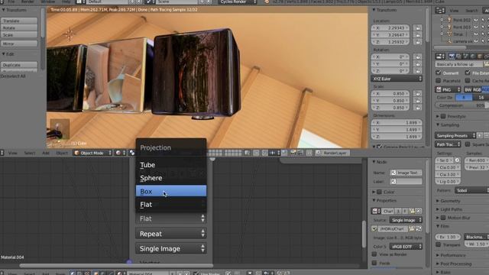Enable the Motion Blur checkbox
489x275 pixels.
[443, 218]
